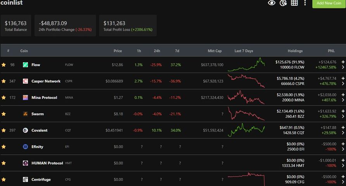
Task: Switch to the grid view icon
Action: (294, 3)
